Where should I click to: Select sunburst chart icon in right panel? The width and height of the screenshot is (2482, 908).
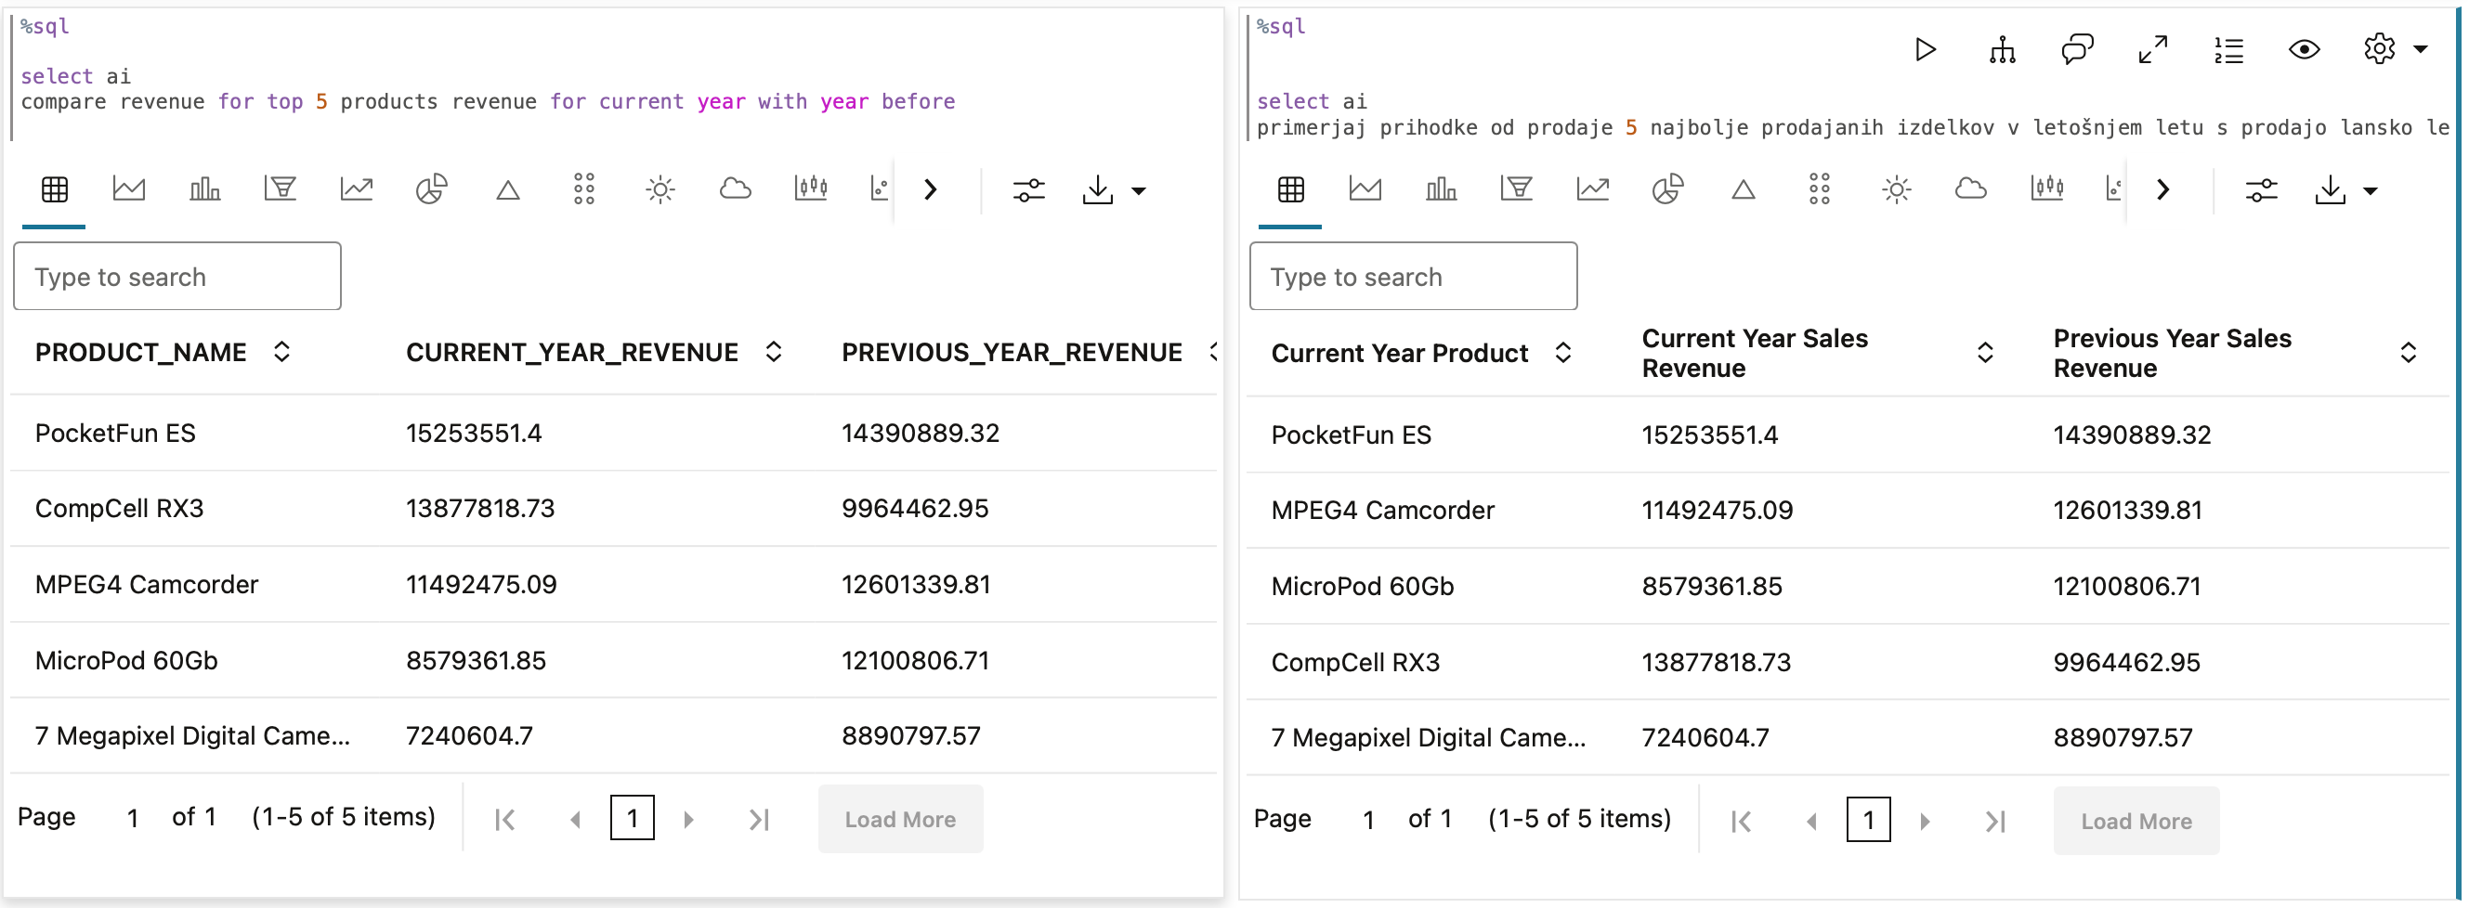point(1896,188)
